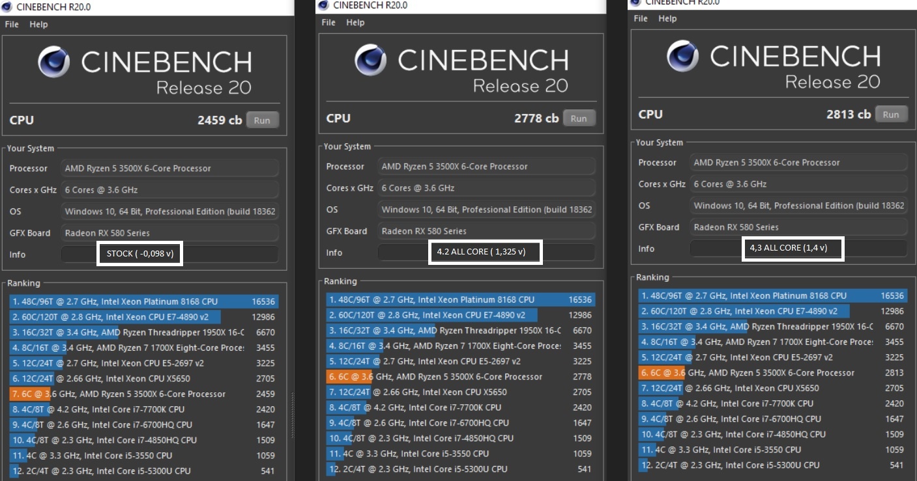Open File menu in the 2778 cb window
Image resolution: width=917 pixels, height=481 pixels.
coord(328,22)
